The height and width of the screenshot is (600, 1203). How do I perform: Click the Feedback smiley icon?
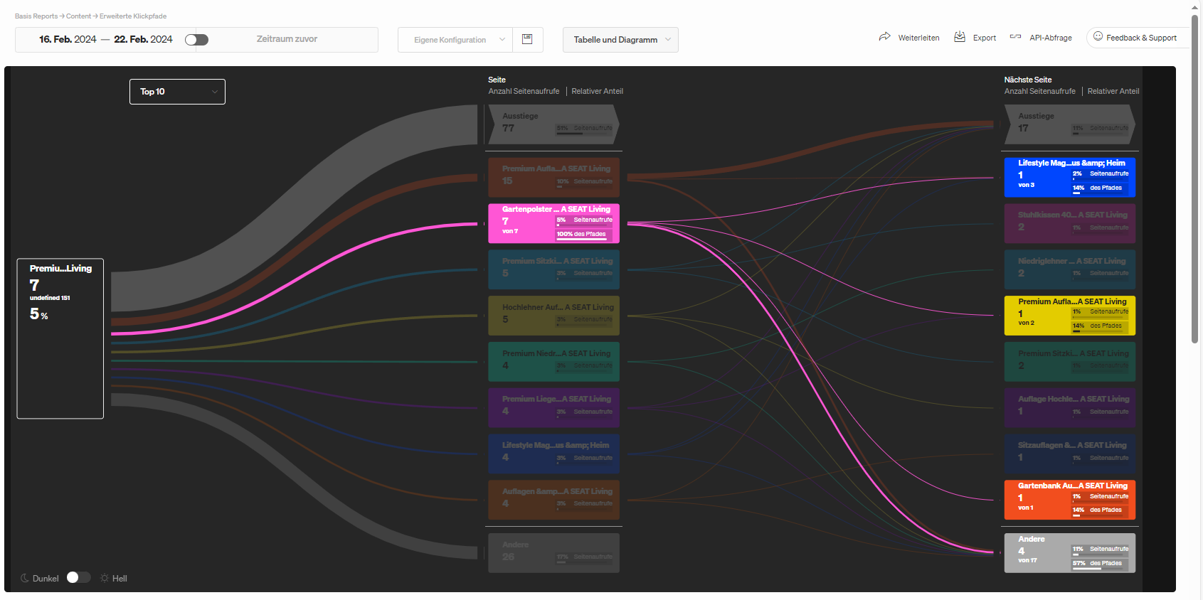1098,36
